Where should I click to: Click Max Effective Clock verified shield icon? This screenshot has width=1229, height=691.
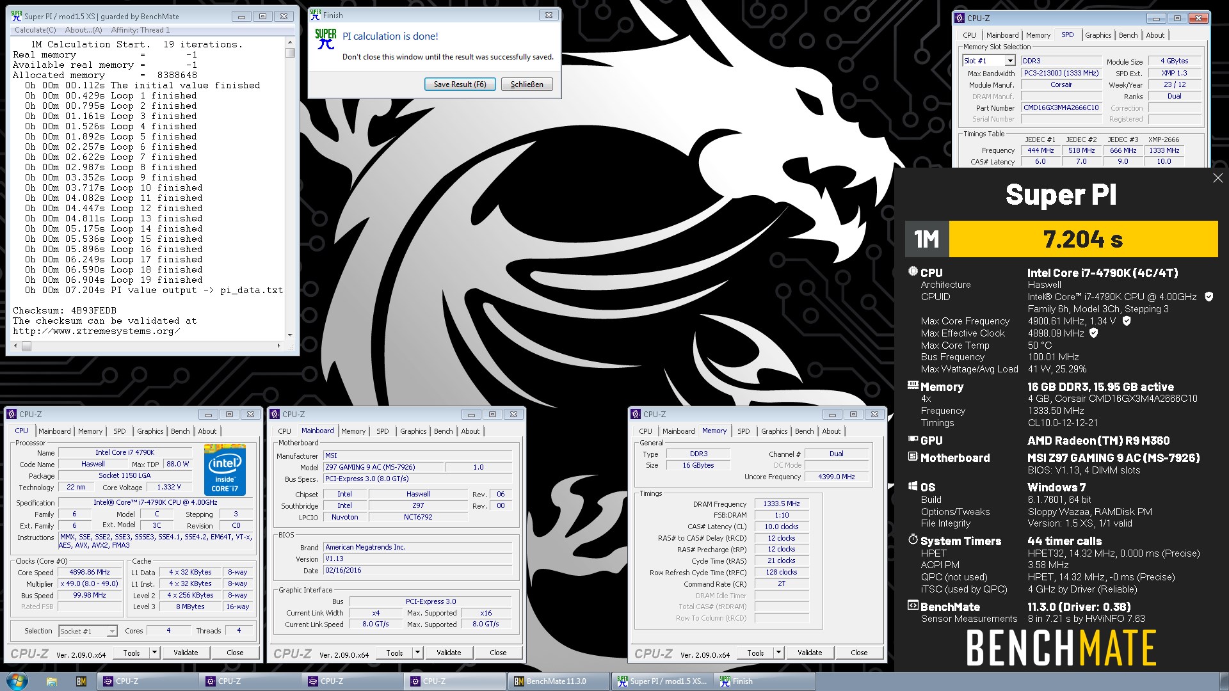point(1094,333)
